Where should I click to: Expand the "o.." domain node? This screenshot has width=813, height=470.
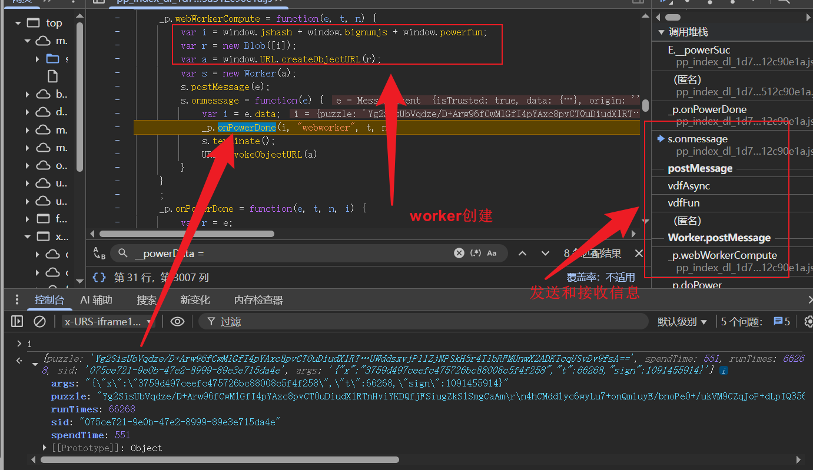click(x=28, y=165)
